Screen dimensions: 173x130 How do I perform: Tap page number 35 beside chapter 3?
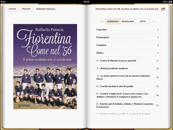(158, 77)
